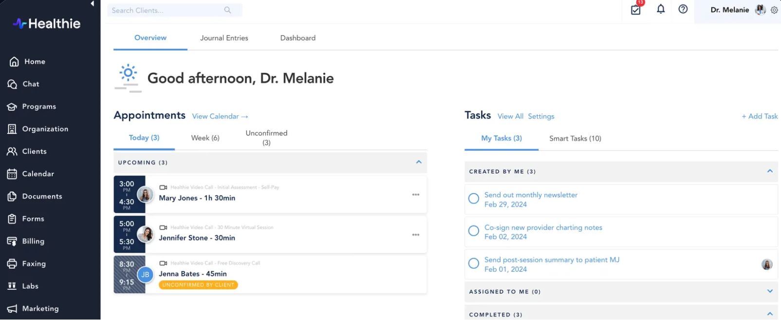Click Jennifer Stone client photo thumbnail

145,235
